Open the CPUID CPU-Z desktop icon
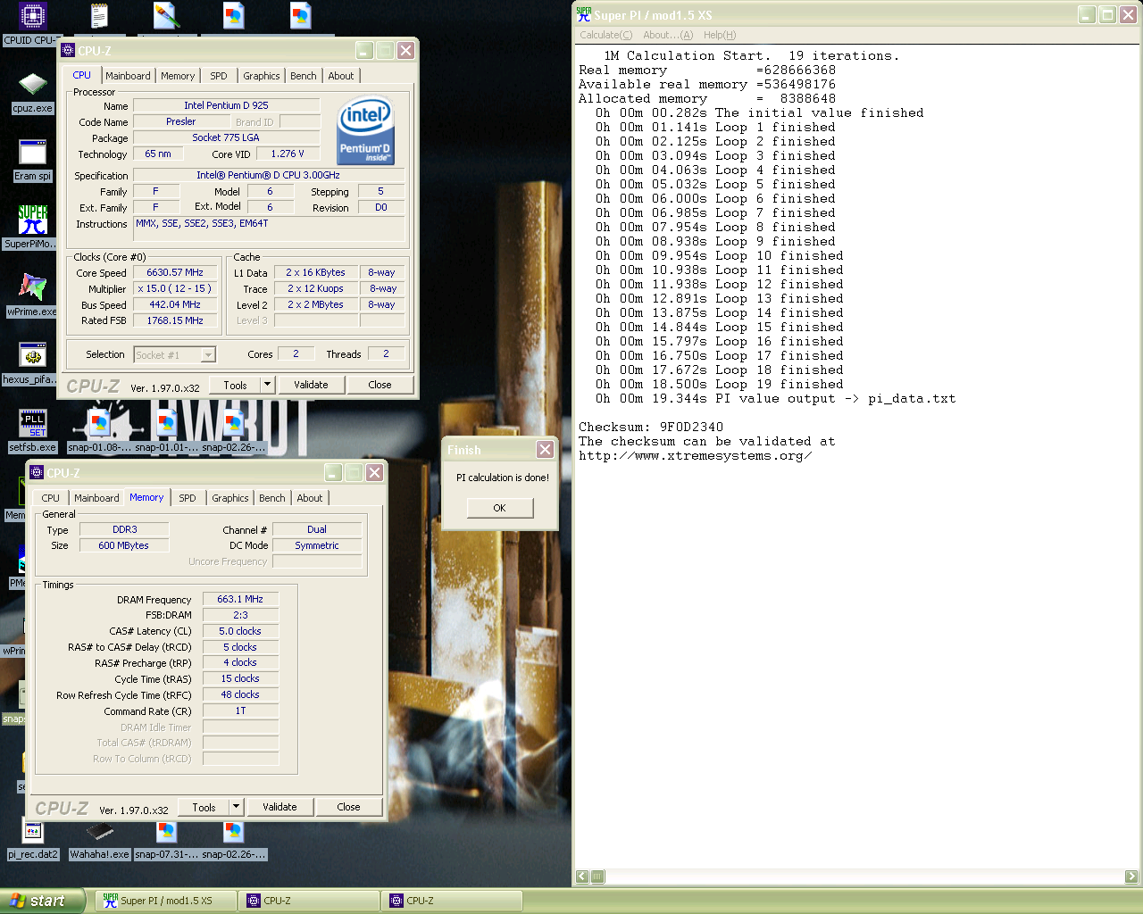The height and width of the screenshot is (914, 1143). [32, 23]
